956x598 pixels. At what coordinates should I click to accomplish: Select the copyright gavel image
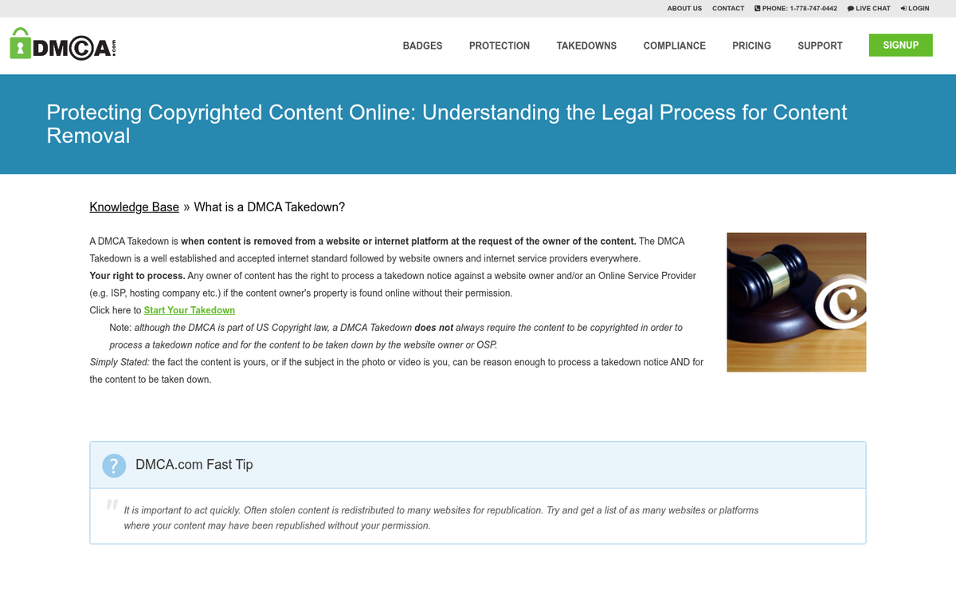(796, 302)
